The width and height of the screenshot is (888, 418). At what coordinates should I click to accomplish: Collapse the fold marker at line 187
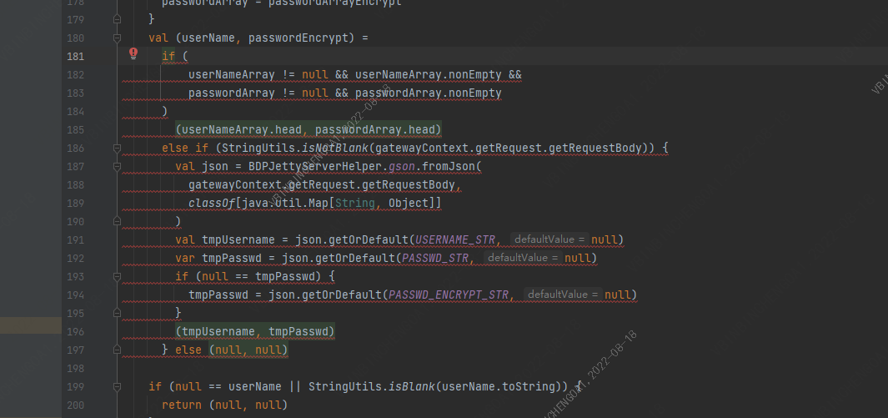(118, 167)
